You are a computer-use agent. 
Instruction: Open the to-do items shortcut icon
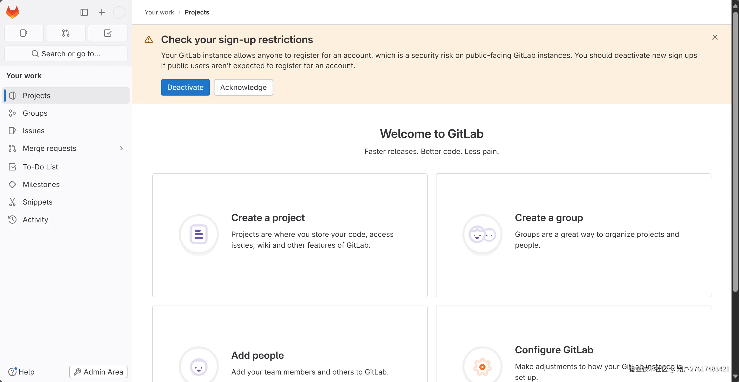(x=108, y=33)
